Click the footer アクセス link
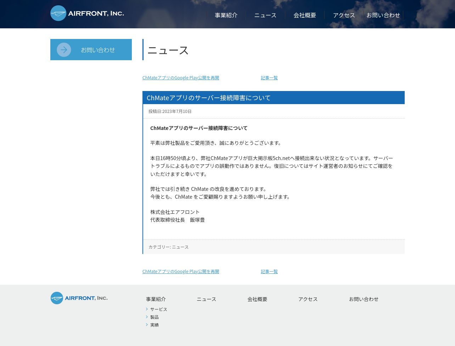The width and height of the screenshot is (455, 346). coord(308,299)
